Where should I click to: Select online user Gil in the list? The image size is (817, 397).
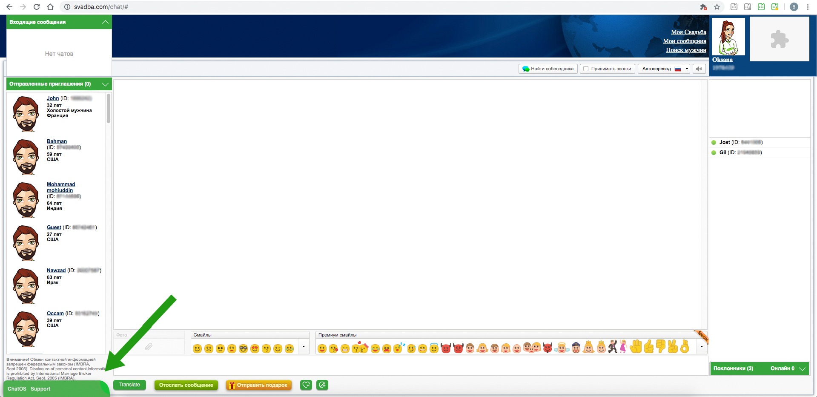click(760, 152)
